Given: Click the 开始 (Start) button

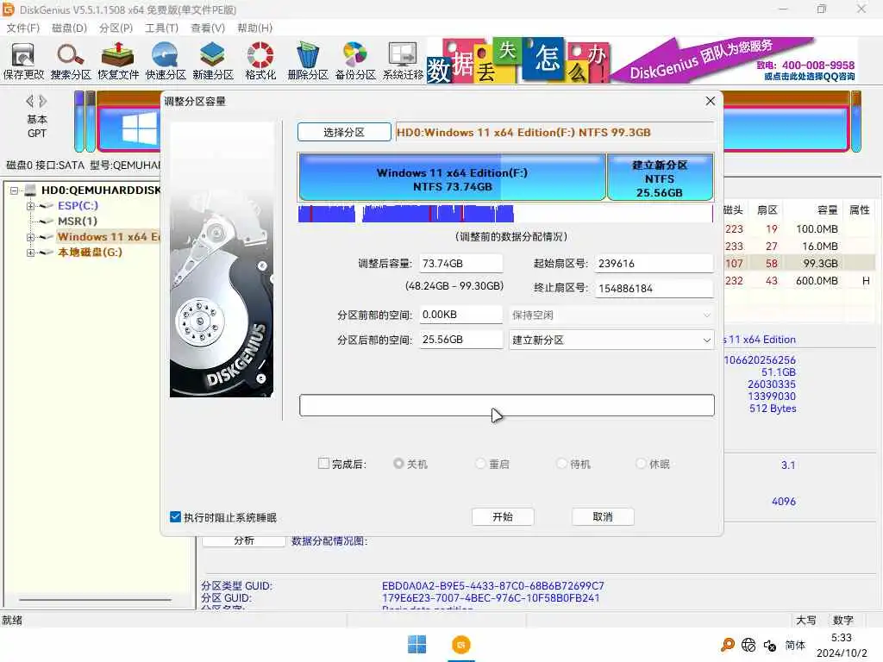Looking at the screenshot, I should [503, 516].
